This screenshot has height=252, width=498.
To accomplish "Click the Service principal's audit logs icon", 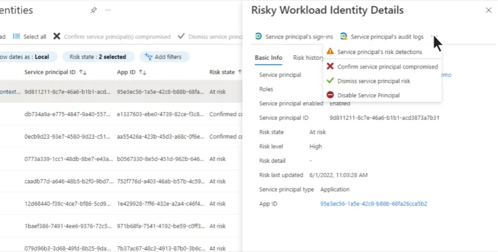I will [344, 36].
